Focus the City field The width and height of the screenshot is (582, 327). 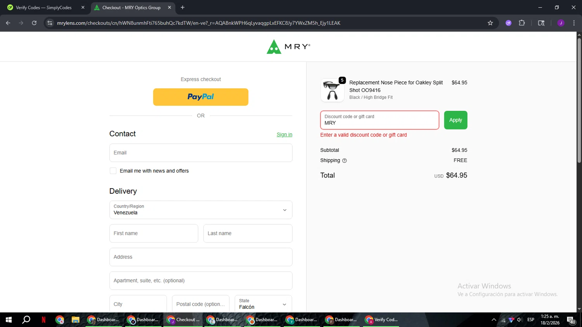click(138, 304)
